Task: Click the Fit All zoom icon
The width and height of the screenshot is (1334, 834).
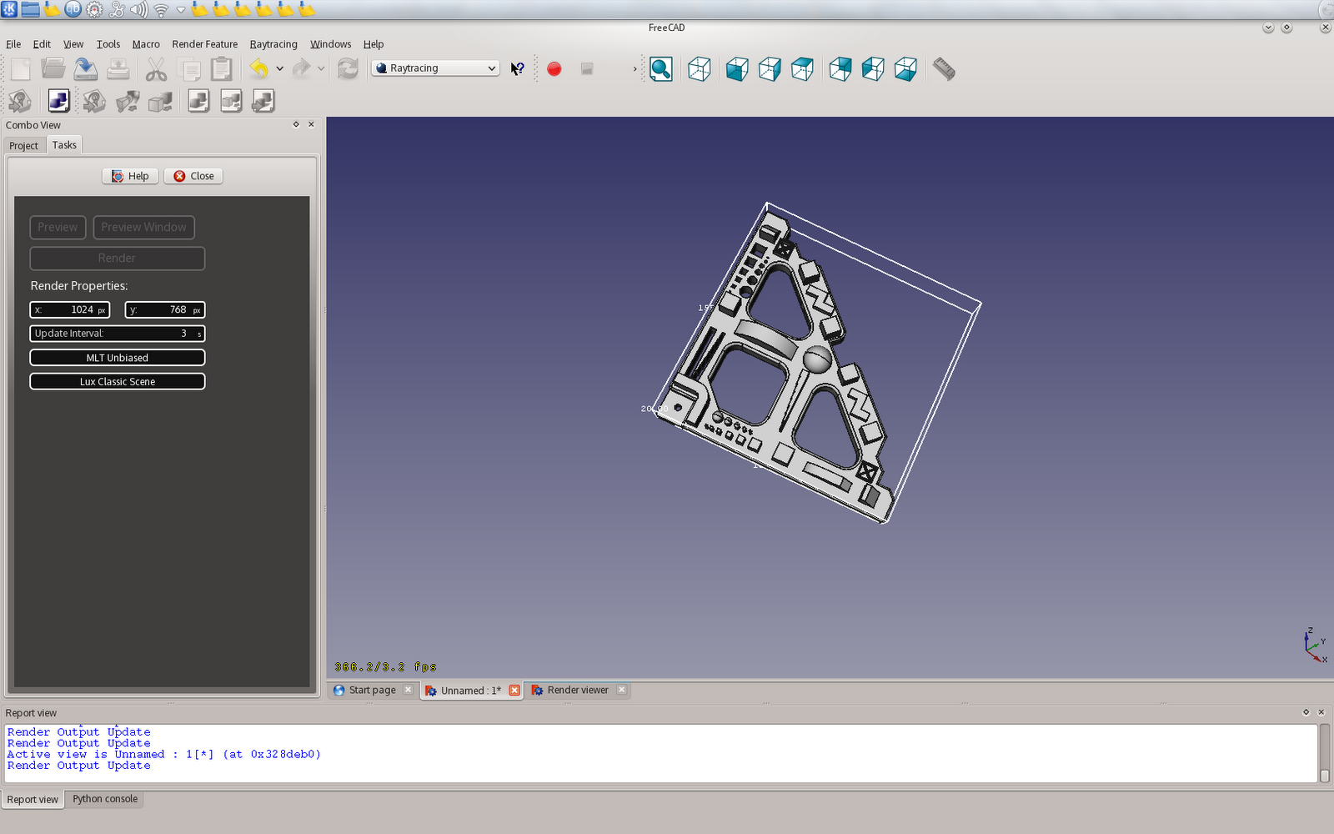Action: point(661,69)
